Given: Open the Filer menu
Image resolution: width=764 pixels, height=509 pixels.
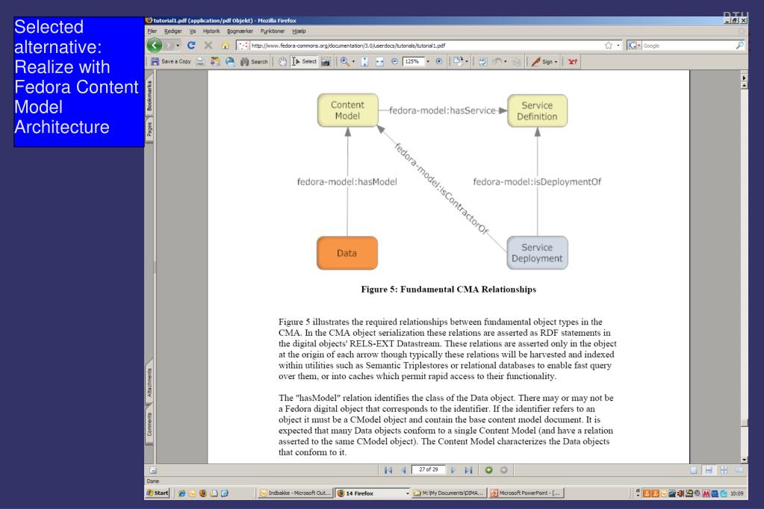Looking at the screenshot, I should click(152, 31).
